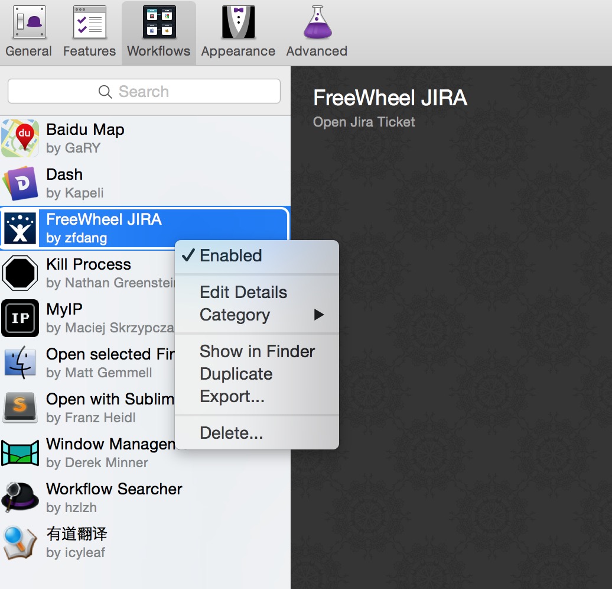Click the MyIP workflow icon
Screen dimensions: 612x589
20,318
